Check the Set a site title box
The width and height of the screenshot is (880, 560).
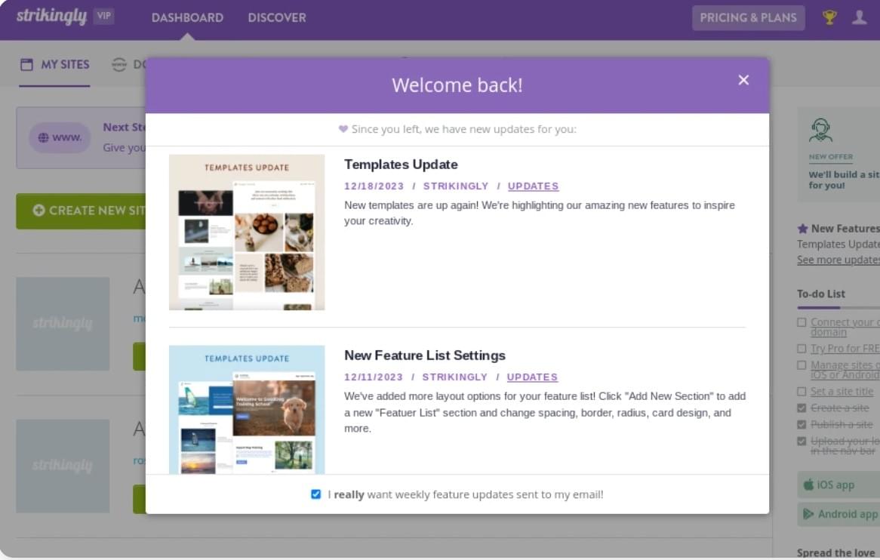click(x=802, y=391)
